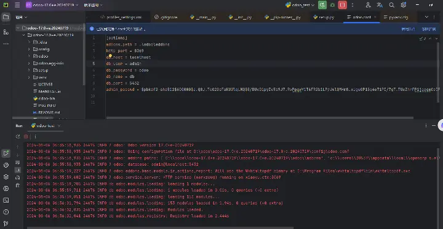The width and height of the screenshot is (443, 229).
Task: Open Run panel options three-dot menu at right
Action: tap(426, 125)
